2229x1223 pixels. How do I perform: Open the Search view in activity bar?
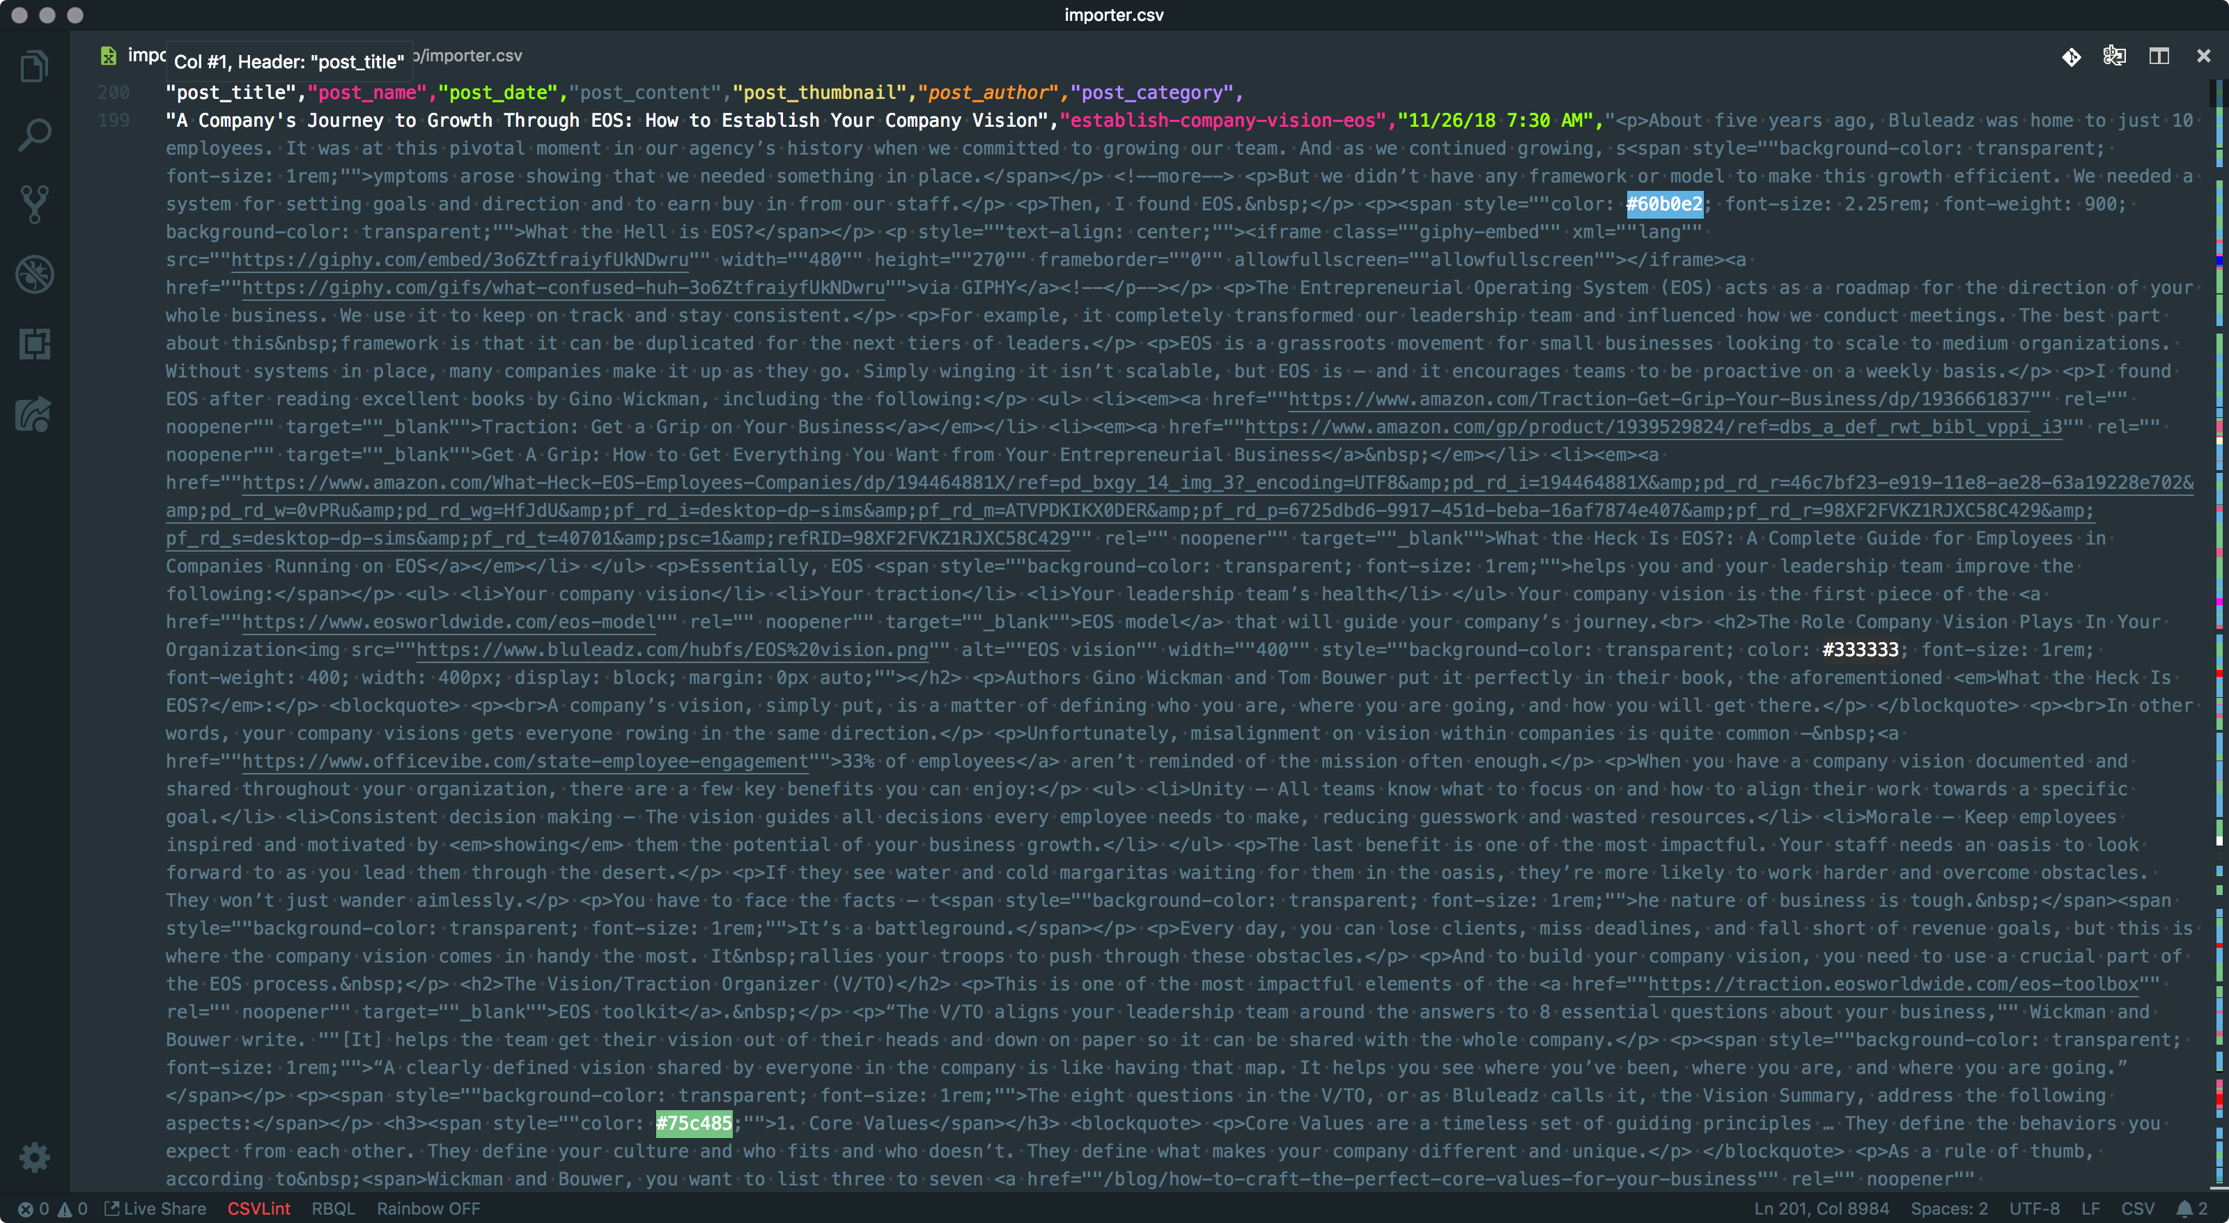click(35, 135)
